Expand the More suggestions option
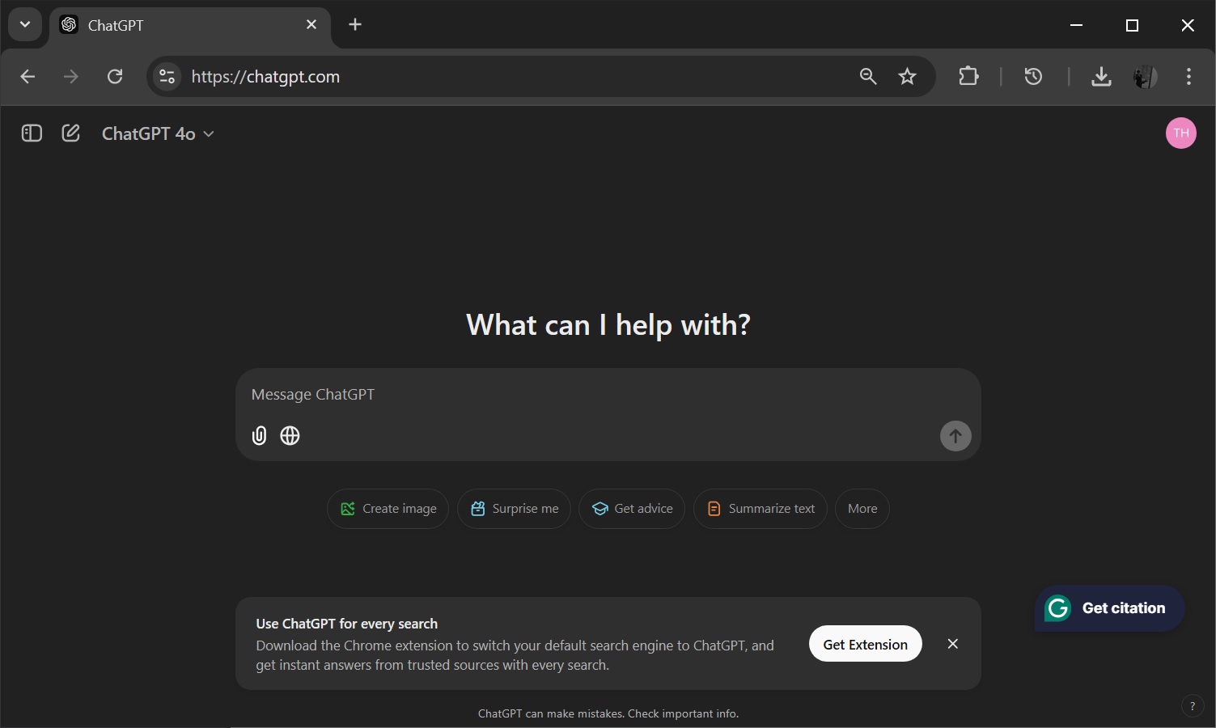1216x728 pixels. coord(861,508)
